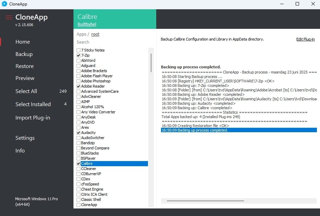Image resolution: width=320 pixels, height=216 pixels.
Task: Select log line 'Creating Restoration file <OK>'
Action: coord(239,126)
